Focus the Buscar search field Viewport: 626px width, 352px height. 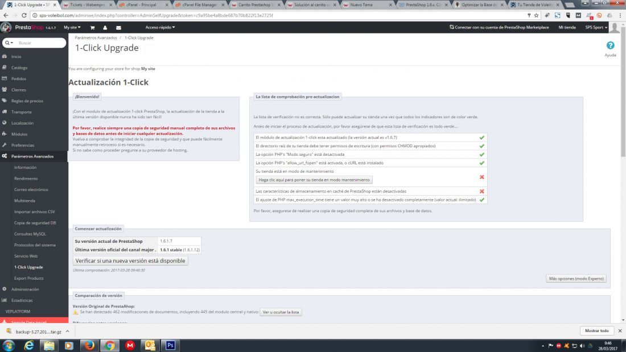(40, 43)
